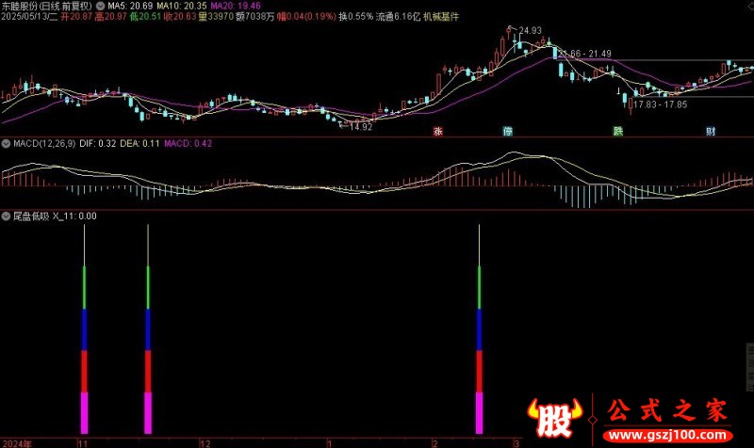Click the red 涨 event marker
Screen dimensions: 754x448
pyautogui.click(x=437, y=131)
